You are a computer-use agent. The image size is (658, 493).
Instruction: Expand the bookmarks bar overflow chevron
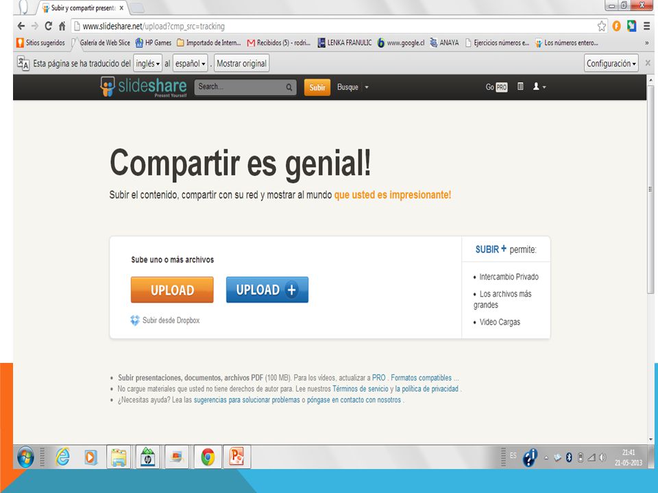pyautogui.click(x=646, y=42)
